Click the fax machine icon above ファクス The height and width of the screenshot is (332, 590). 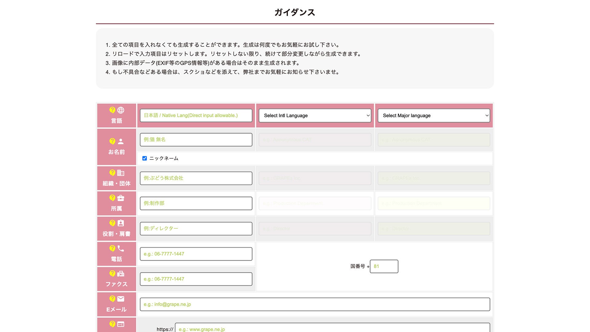tap(121, 274)
